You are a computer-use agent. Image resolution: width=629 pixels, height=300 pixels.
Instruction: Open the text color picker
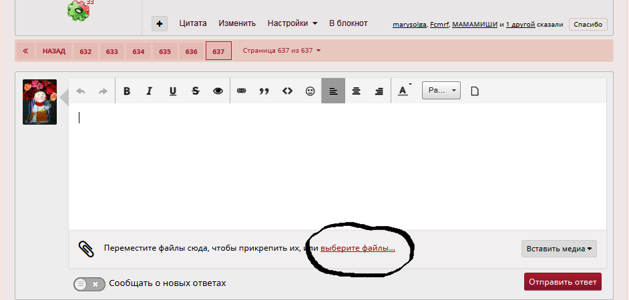tap(403, 91)
